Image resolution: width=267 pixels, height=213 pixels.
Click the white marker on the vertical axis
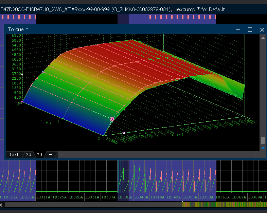tap(22, 74)
